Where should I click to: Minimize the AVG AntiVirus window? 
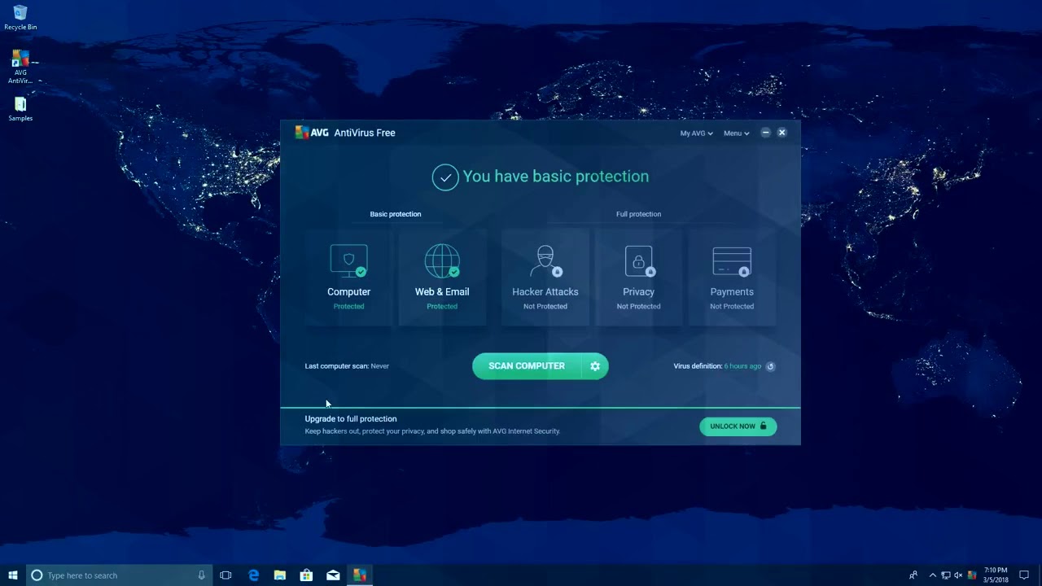(x=765, y=133)
